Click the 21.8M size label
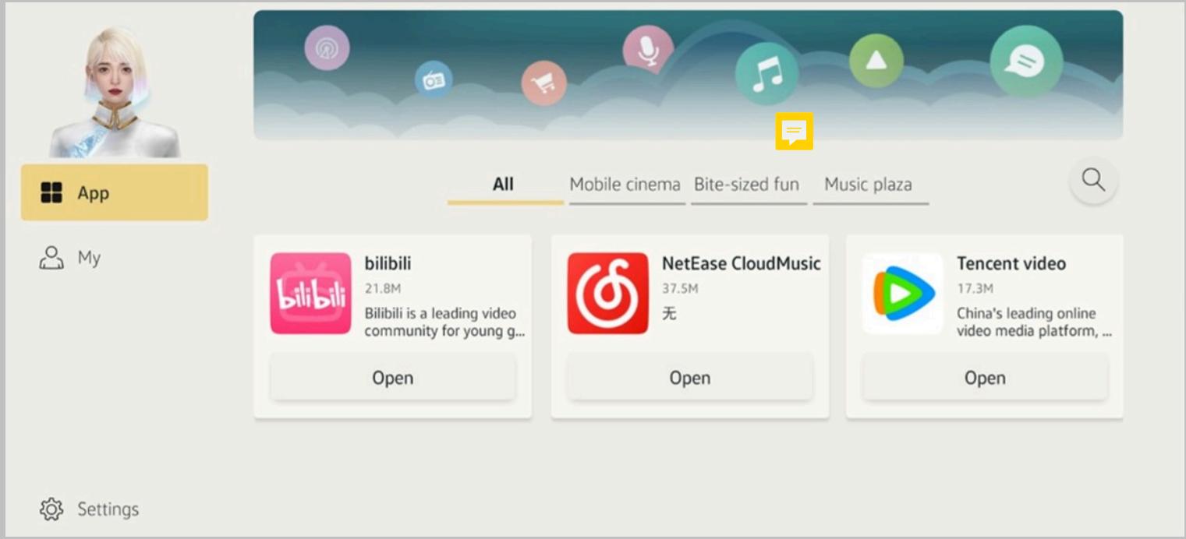1186x539 pixels. [x=383, y=288]
